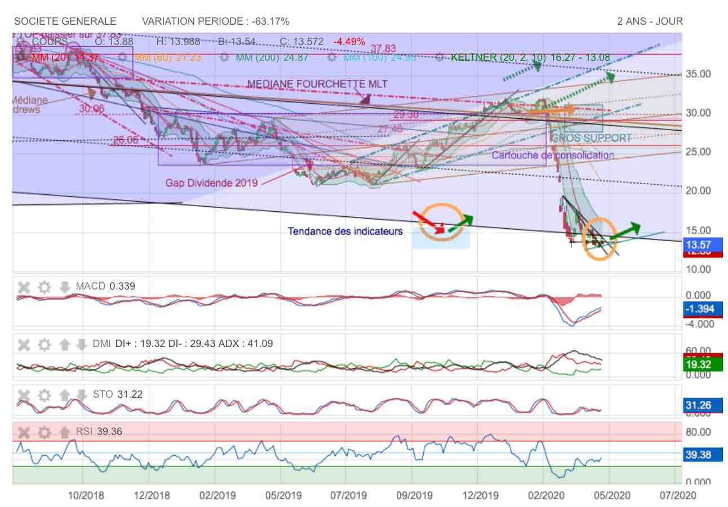
Task: Click the 37.83 level label
Action: [x=383, y=48]
